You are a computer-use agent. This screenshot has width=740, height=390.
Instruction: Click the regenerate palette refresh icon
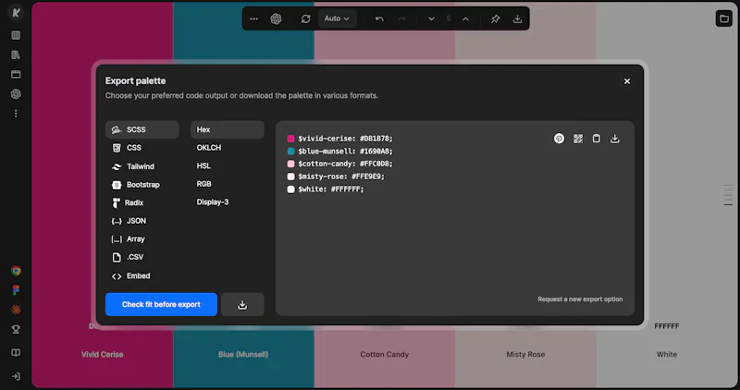coord(306,18)
